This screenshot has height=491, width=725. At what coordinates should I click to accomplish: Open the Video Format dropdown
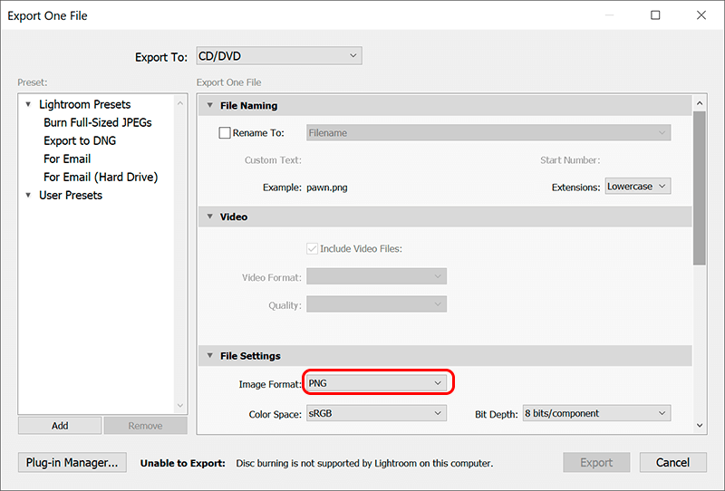(376, 276)
